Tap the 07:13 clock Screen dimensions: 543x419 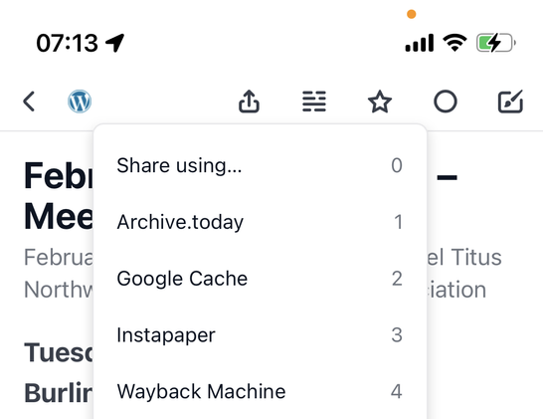(x=68, y=43)
